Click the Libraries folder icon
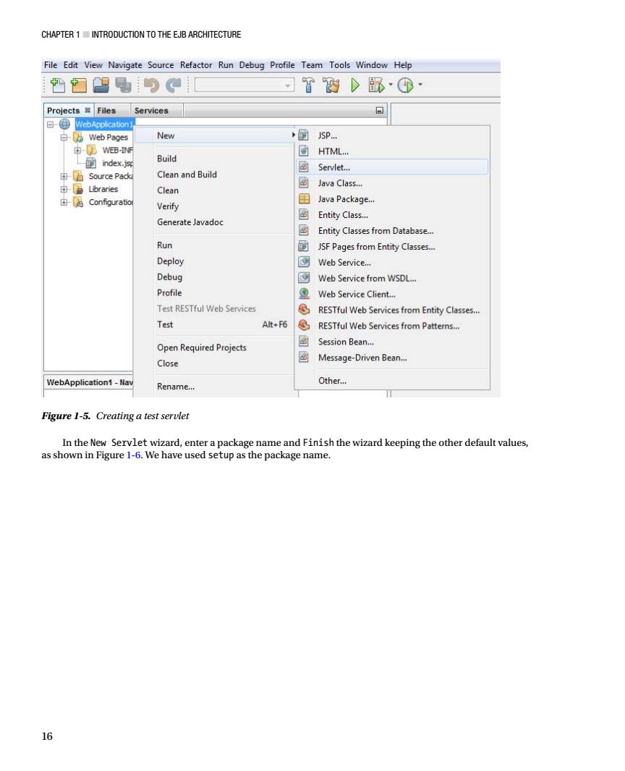Image resolution: width=625 pixels, height=771 pixels. pos(77,189)
